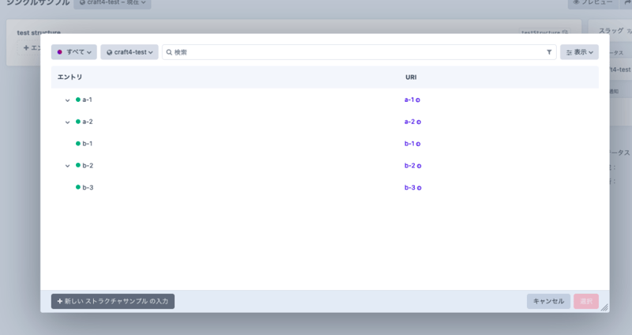Select the b-3 entry
The image size is (632, 335).
[88, 188]
